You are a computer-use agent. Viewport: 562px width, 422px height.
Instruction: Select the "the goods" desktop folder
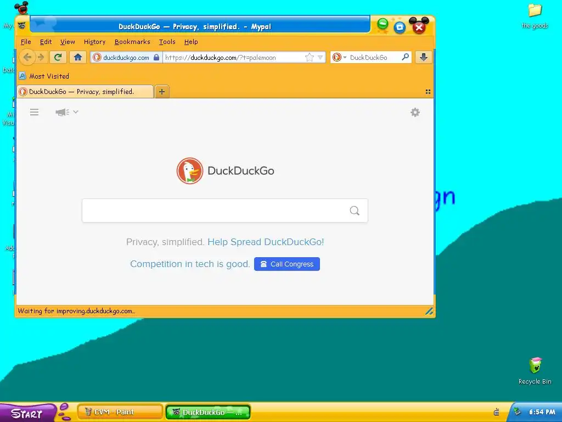[x=535, y=16]
